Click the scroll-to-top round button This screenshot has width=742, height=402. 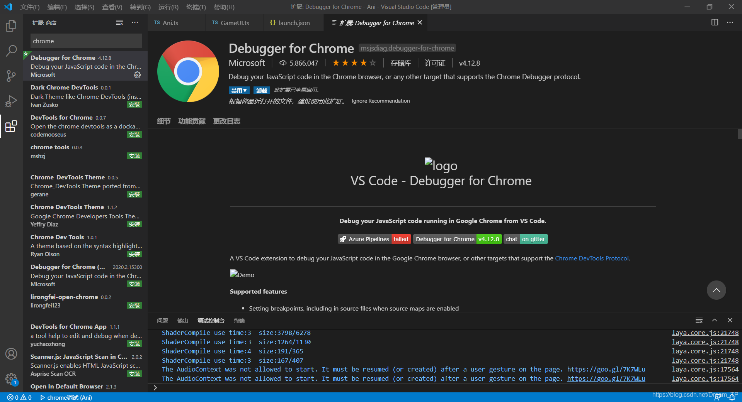(716, 290)
